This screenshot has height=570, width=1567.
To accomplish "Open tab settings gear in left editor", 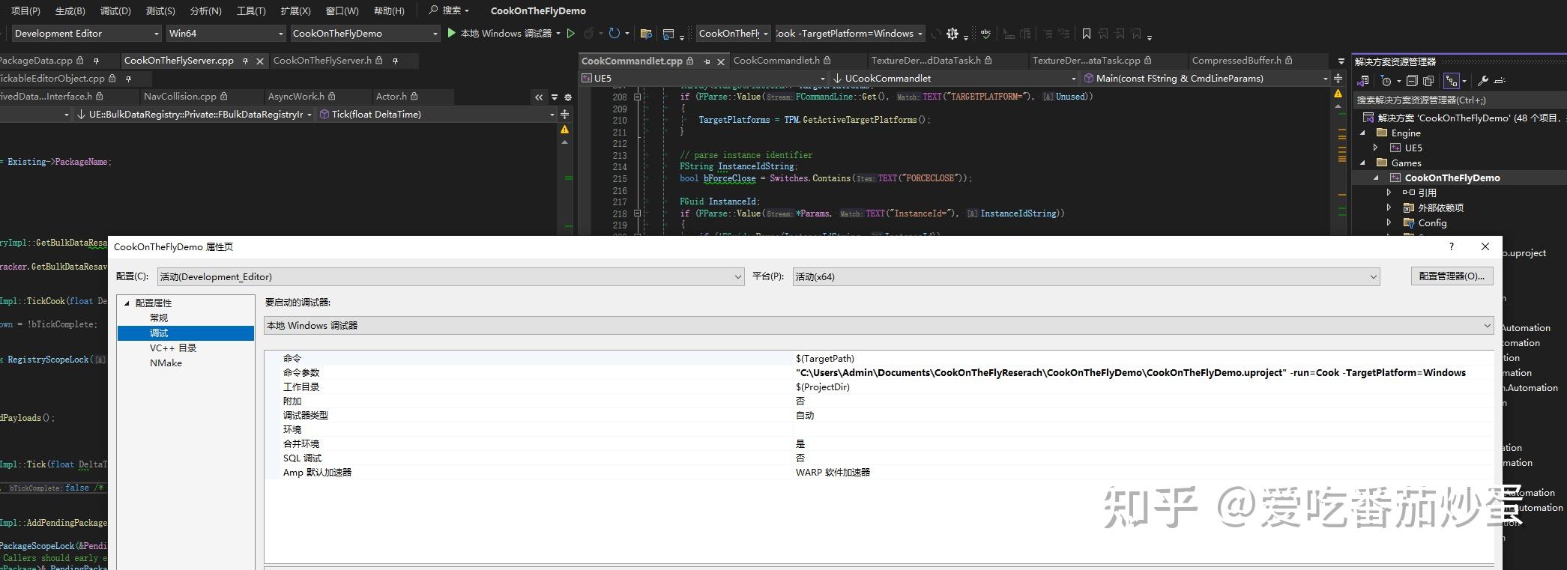I will coord(568,97).
